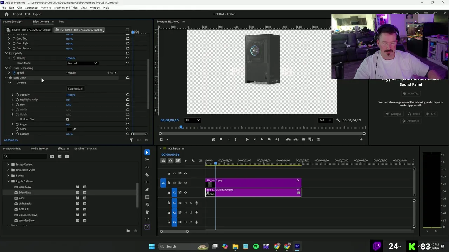The image size is (449, 252).
Task: Expand the Keying folder
Action: (x=8, y=176)
